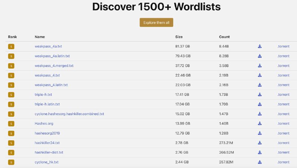The width and height of the screenshot is (297, 168).
Task: Get .torrent for weakpass_4a.txt
Action: click(x=283, y=46)
